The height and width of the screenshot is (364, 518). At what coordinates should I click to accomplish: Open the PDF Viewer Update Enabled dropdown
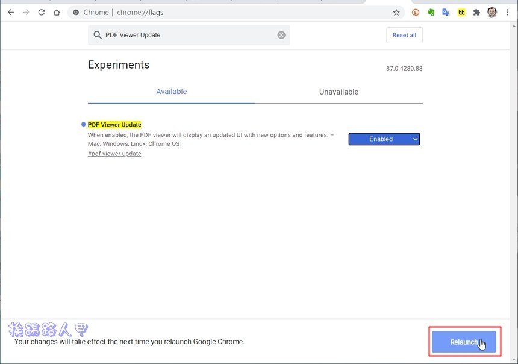[x=384, y=139]
